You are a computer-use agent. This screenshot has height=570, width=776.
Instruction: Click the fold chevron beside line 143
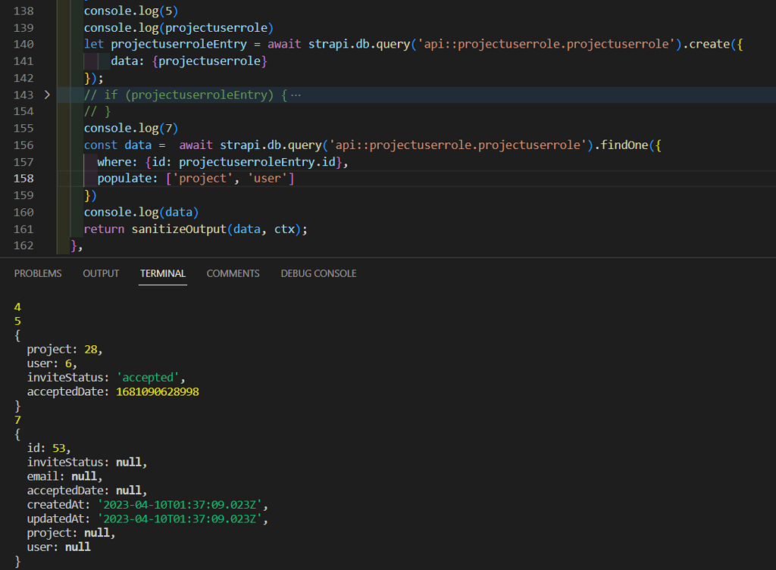46,94
